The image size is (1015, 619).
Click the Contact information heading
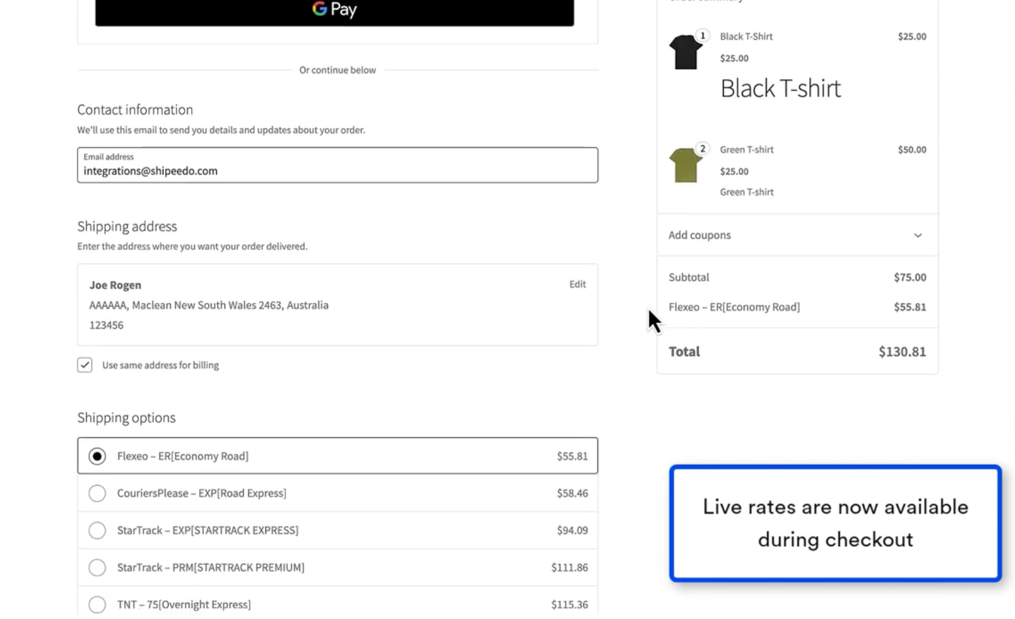pos(135,110)
